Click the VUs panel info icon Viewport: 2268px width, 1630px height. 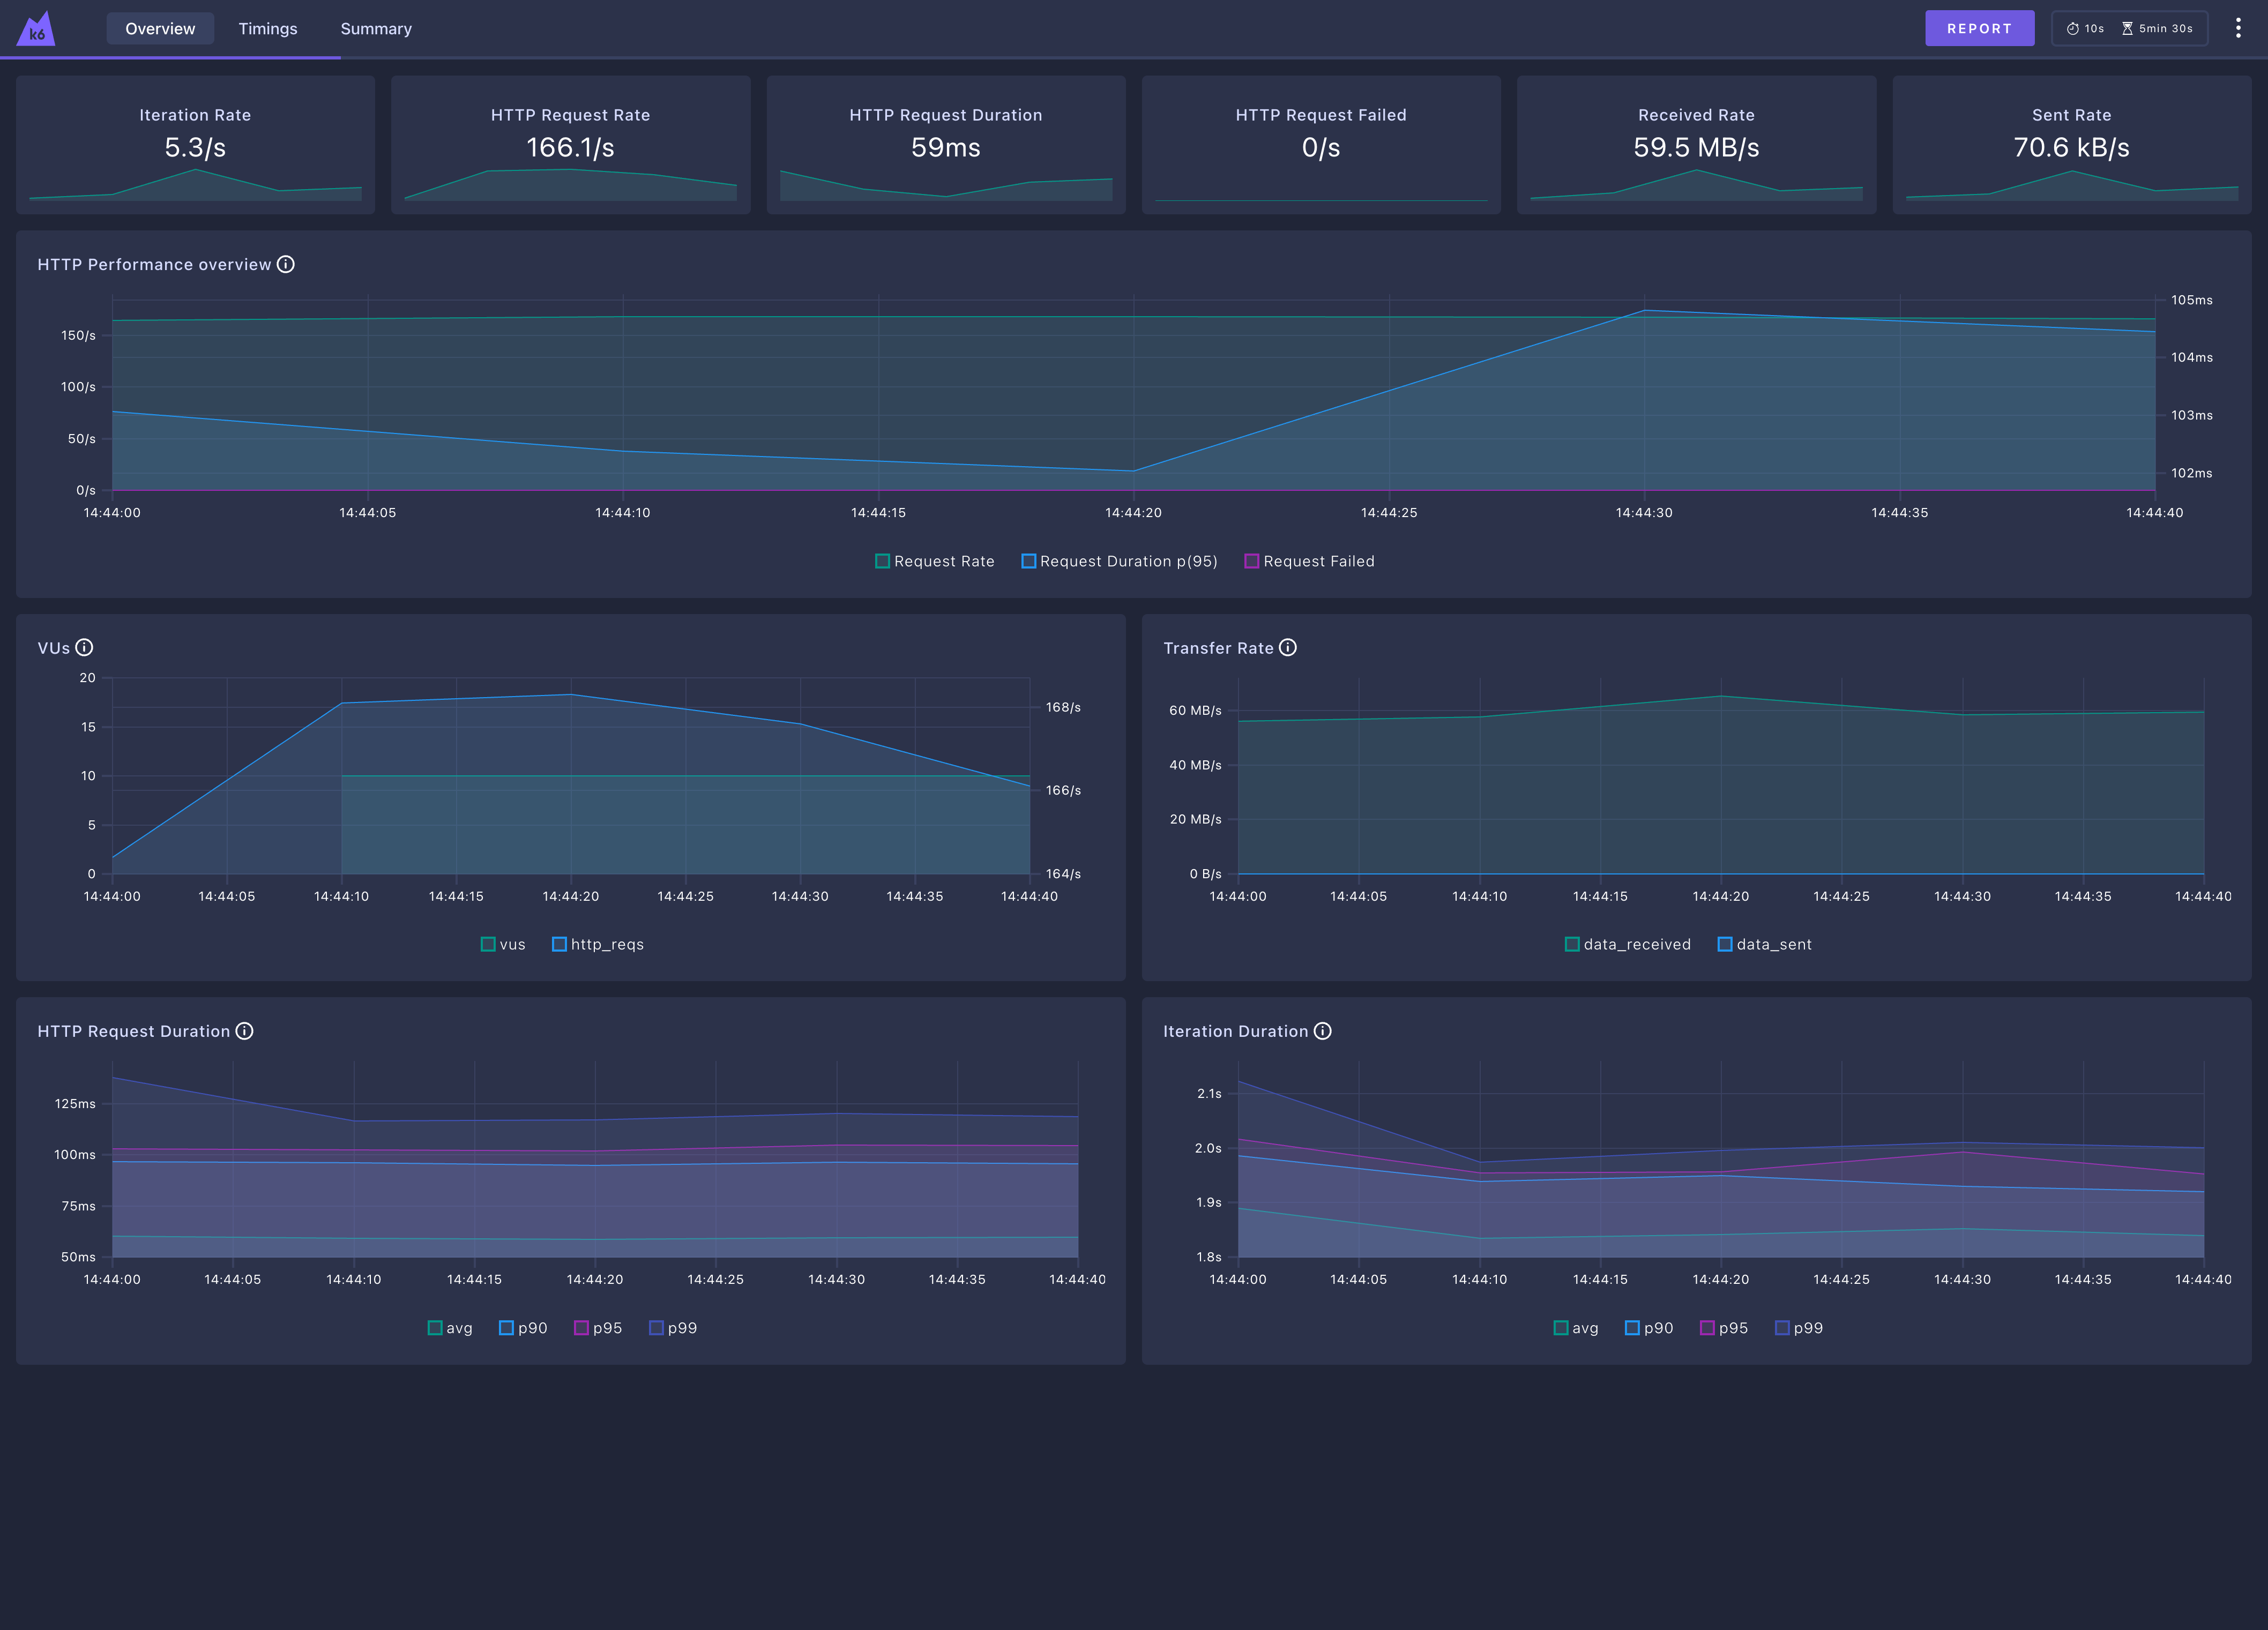point(86,647)
